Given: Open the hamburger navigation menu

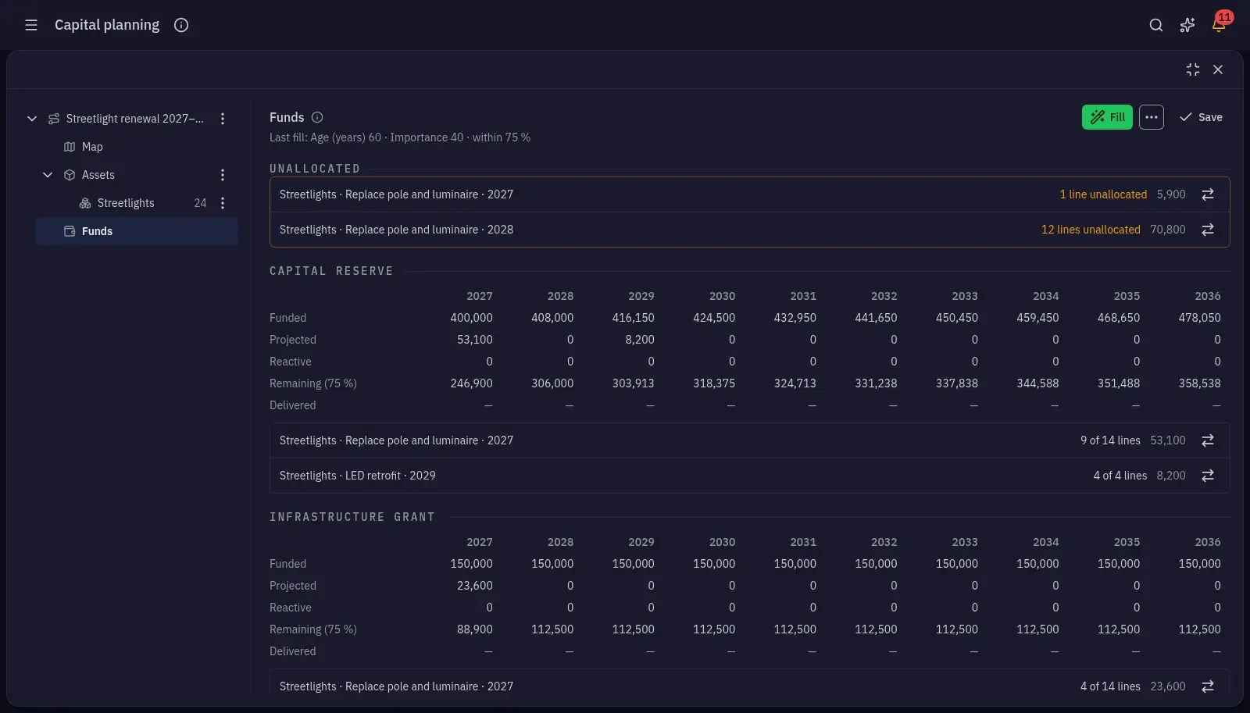Looking at the screenshot, I should [31, 25].
